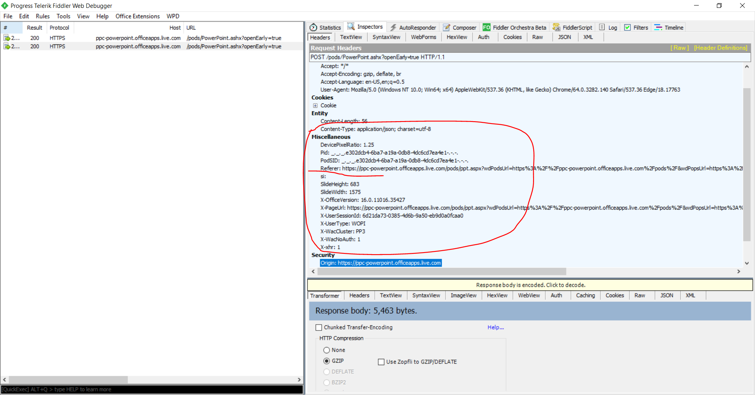755x395 pixels.
Task: Open the WPD menu
Action: 173,16
